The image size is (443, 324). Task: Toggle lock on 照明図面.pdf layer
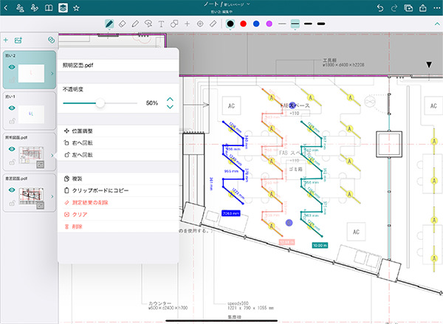click(12, 162)
